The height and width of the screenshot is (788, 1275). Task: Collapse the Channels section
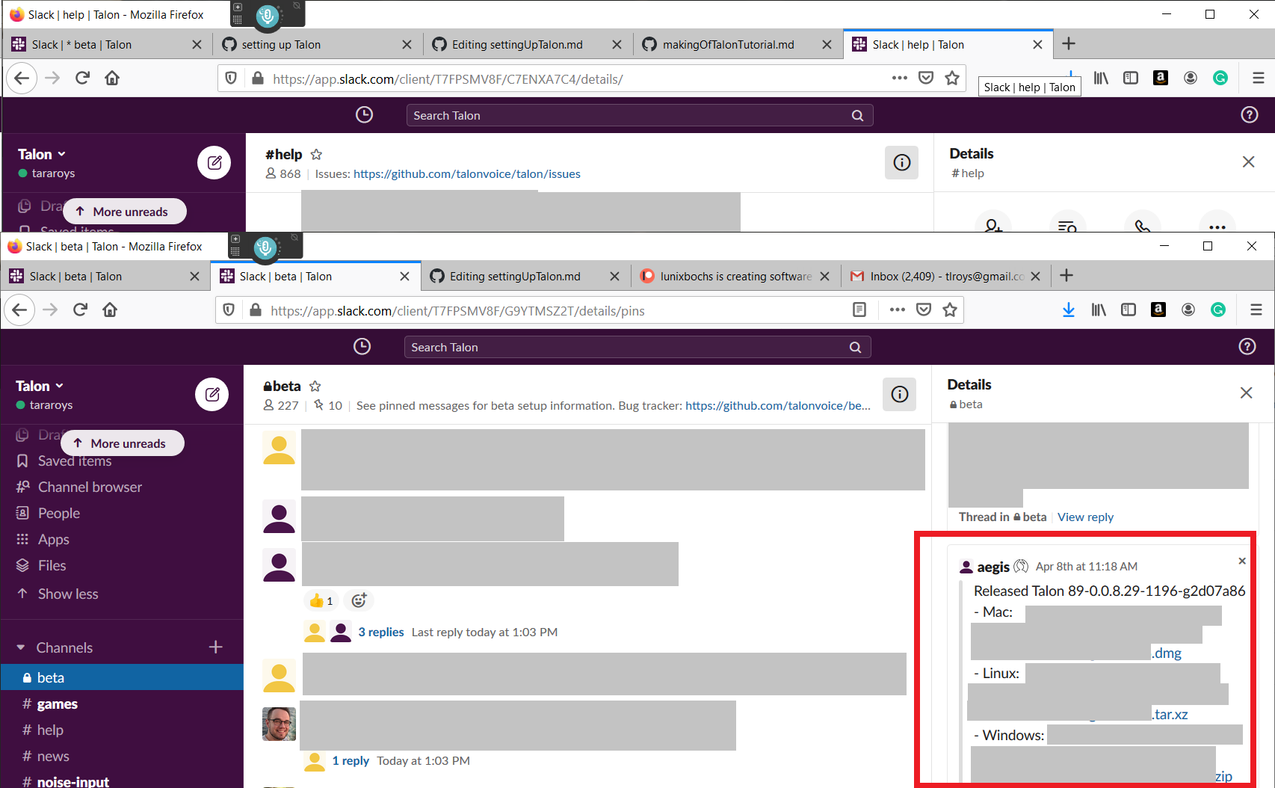[21, 647]
